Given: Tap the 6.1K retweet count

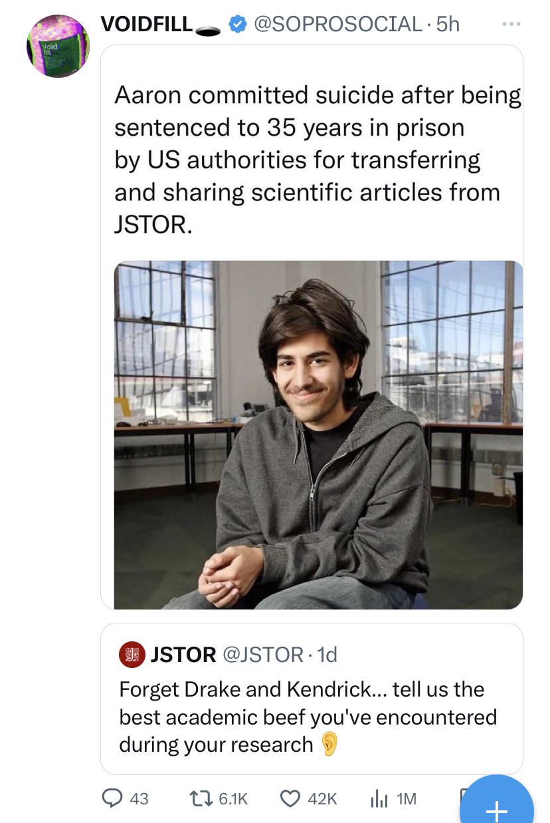Looking at the screenshot, I should tap(233, 798).
